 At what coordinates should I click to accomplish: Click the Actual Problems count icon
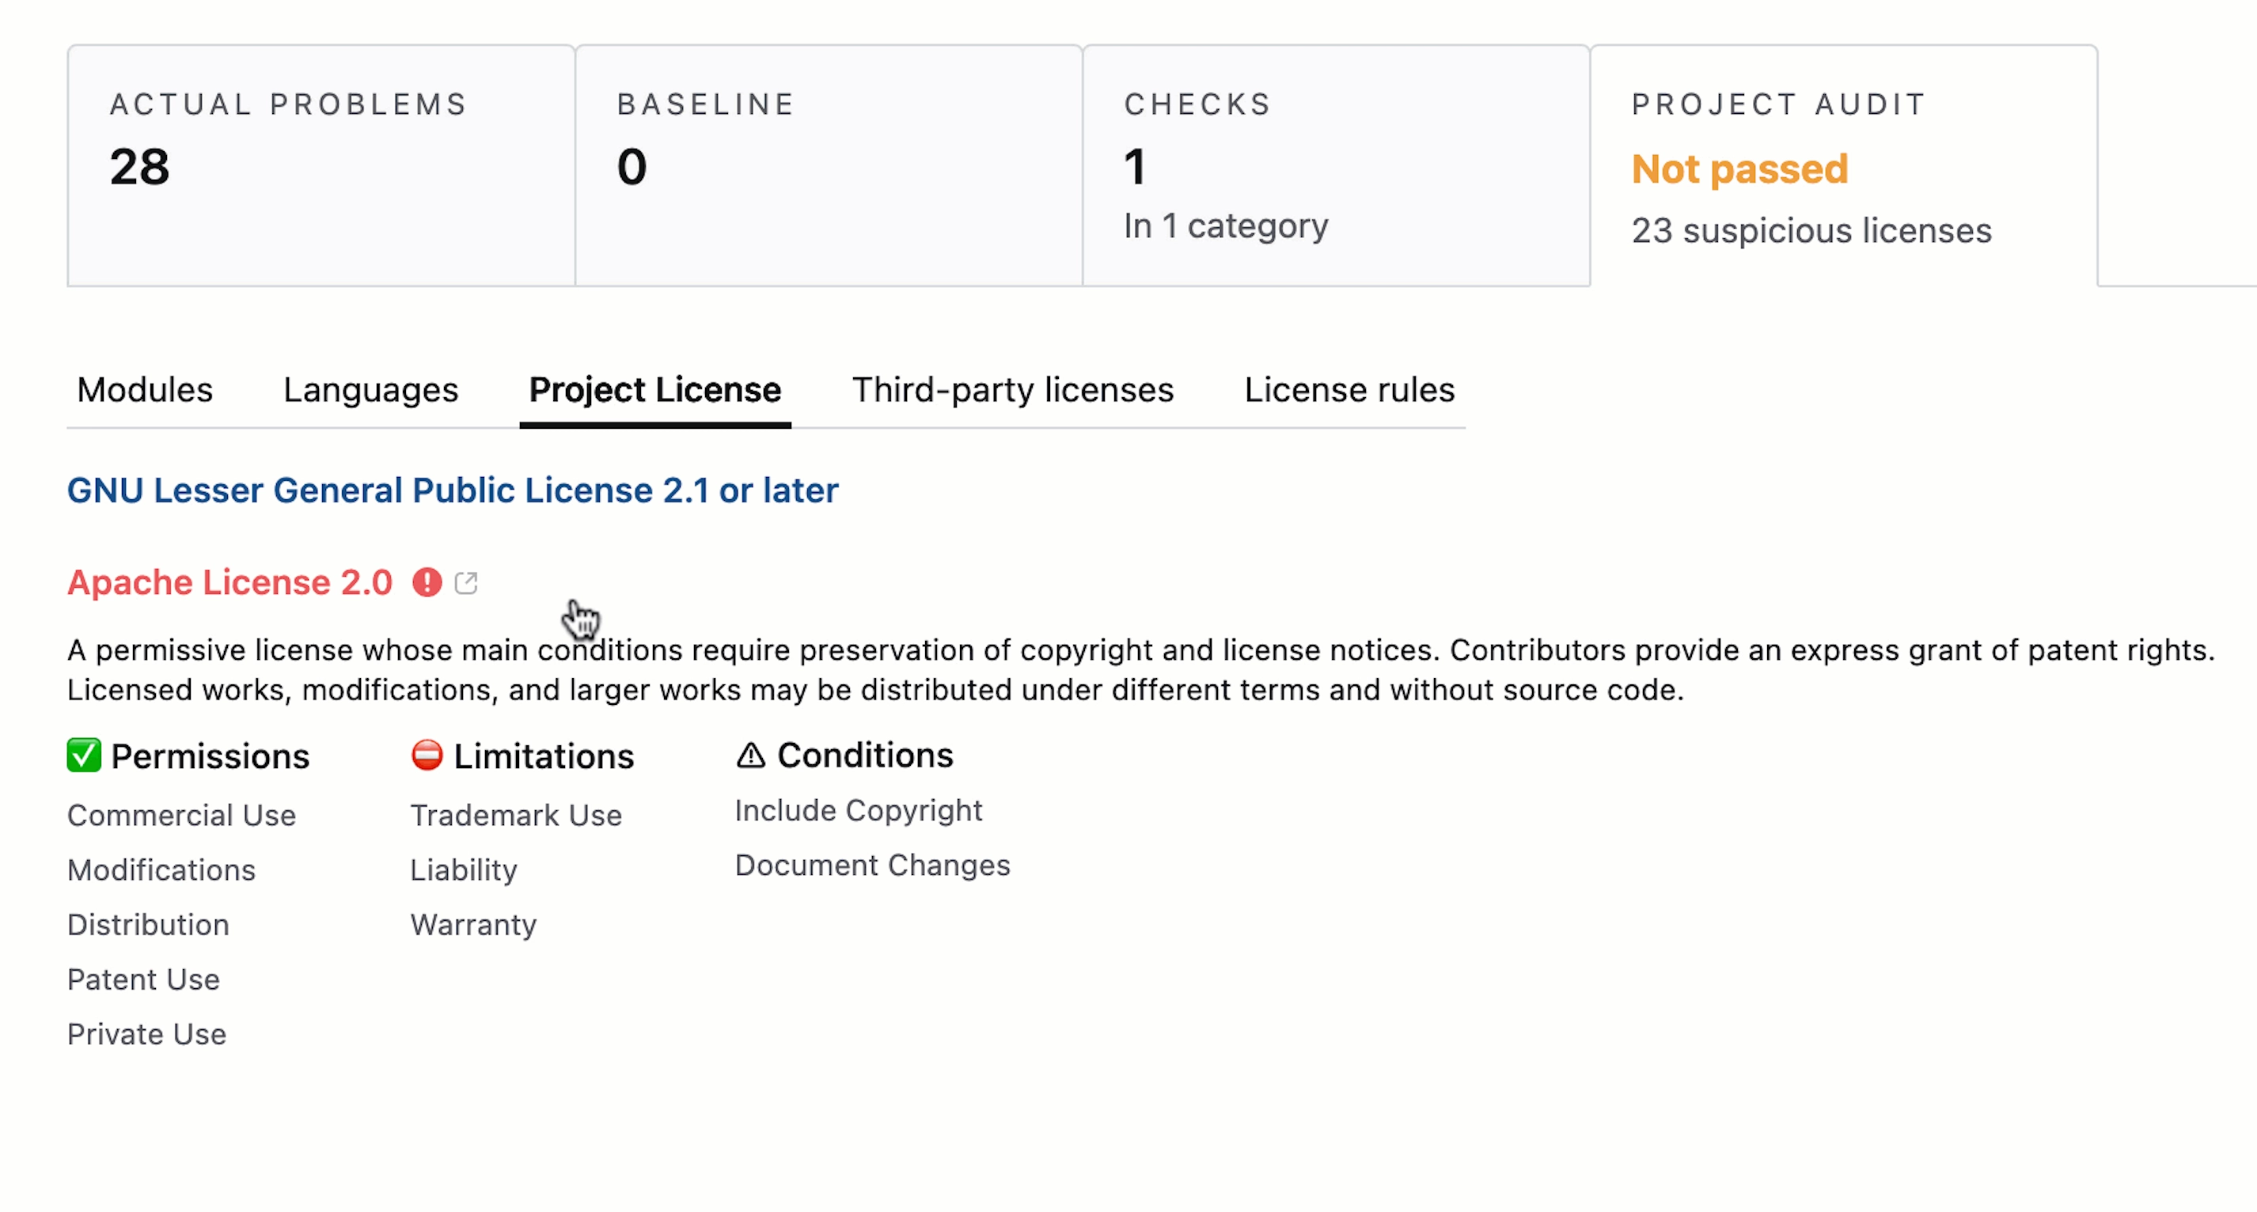click(x=140, y=167)
